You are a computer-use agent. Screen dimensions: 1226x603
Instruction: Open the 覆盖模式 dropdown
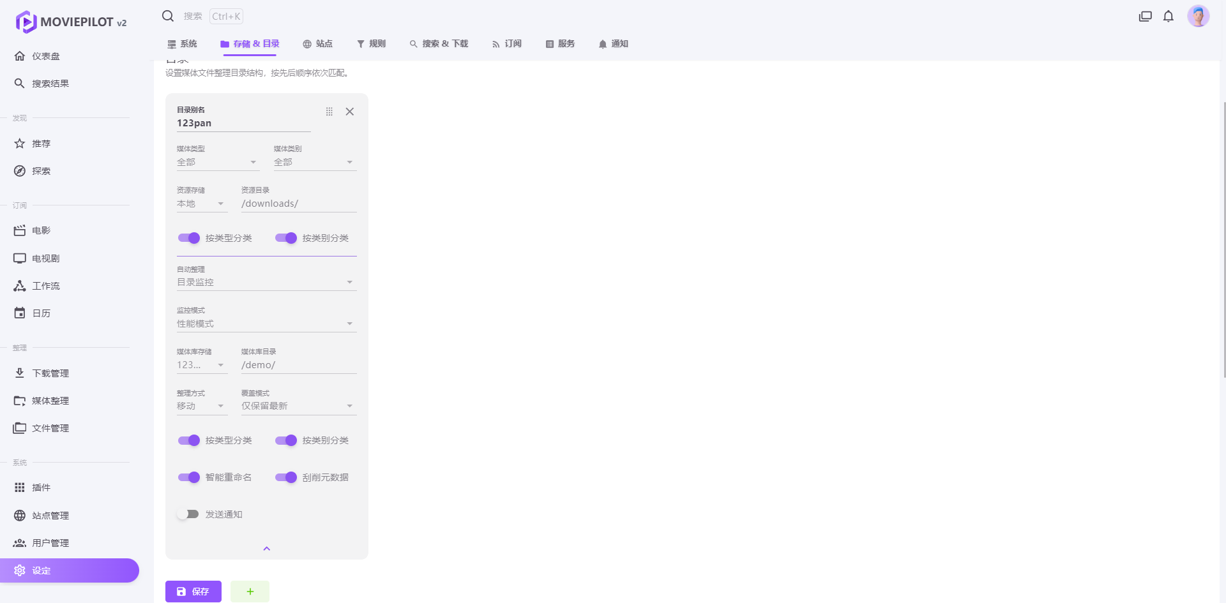click(298, 406)
